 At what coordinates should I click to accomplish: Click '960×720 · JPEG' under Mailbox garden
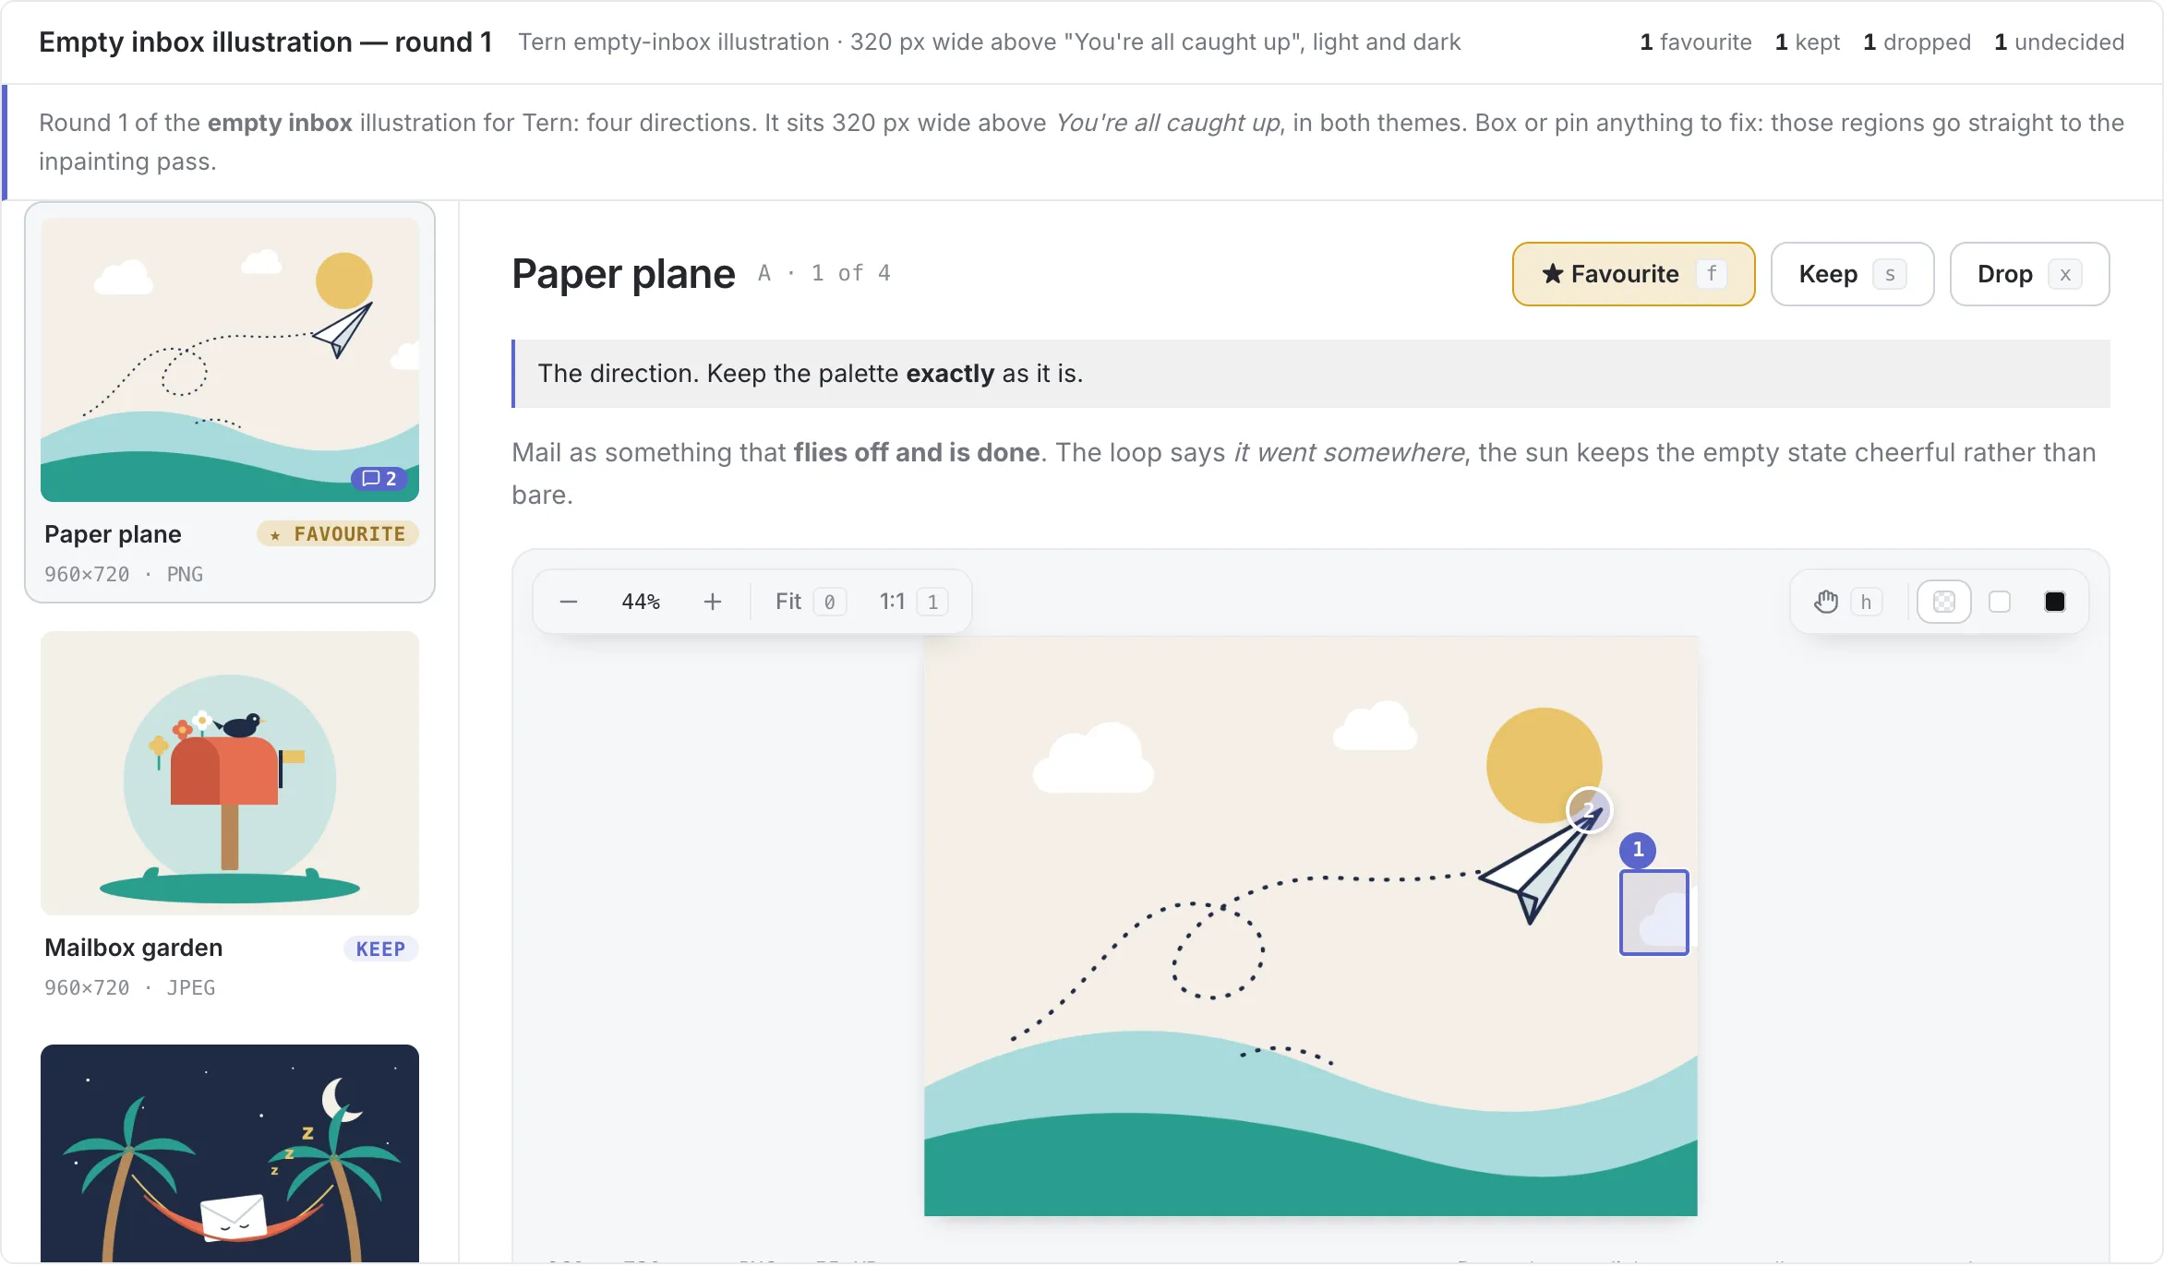coord(130,987)
